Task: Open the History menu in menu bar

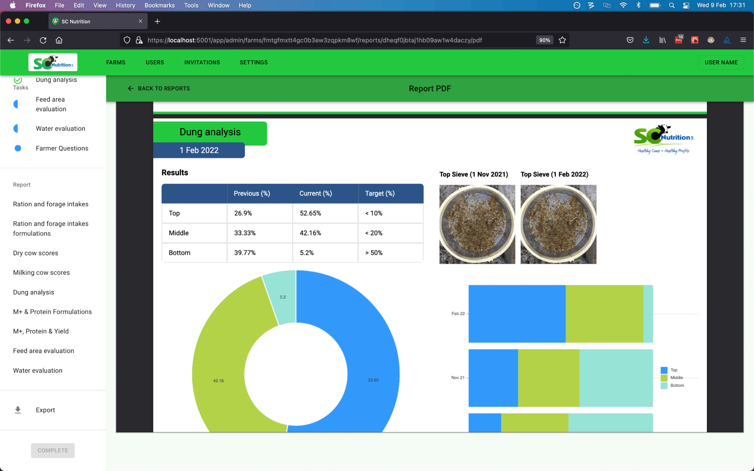Action: tap(125, 5)
